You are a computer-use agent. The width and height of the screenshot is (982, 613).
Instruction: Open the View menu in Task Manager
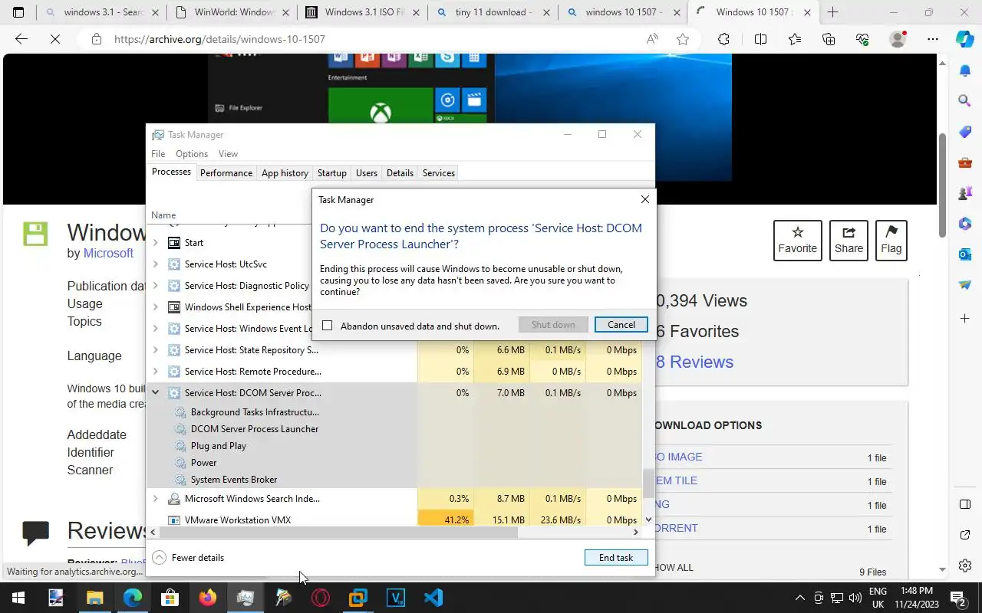228,154
